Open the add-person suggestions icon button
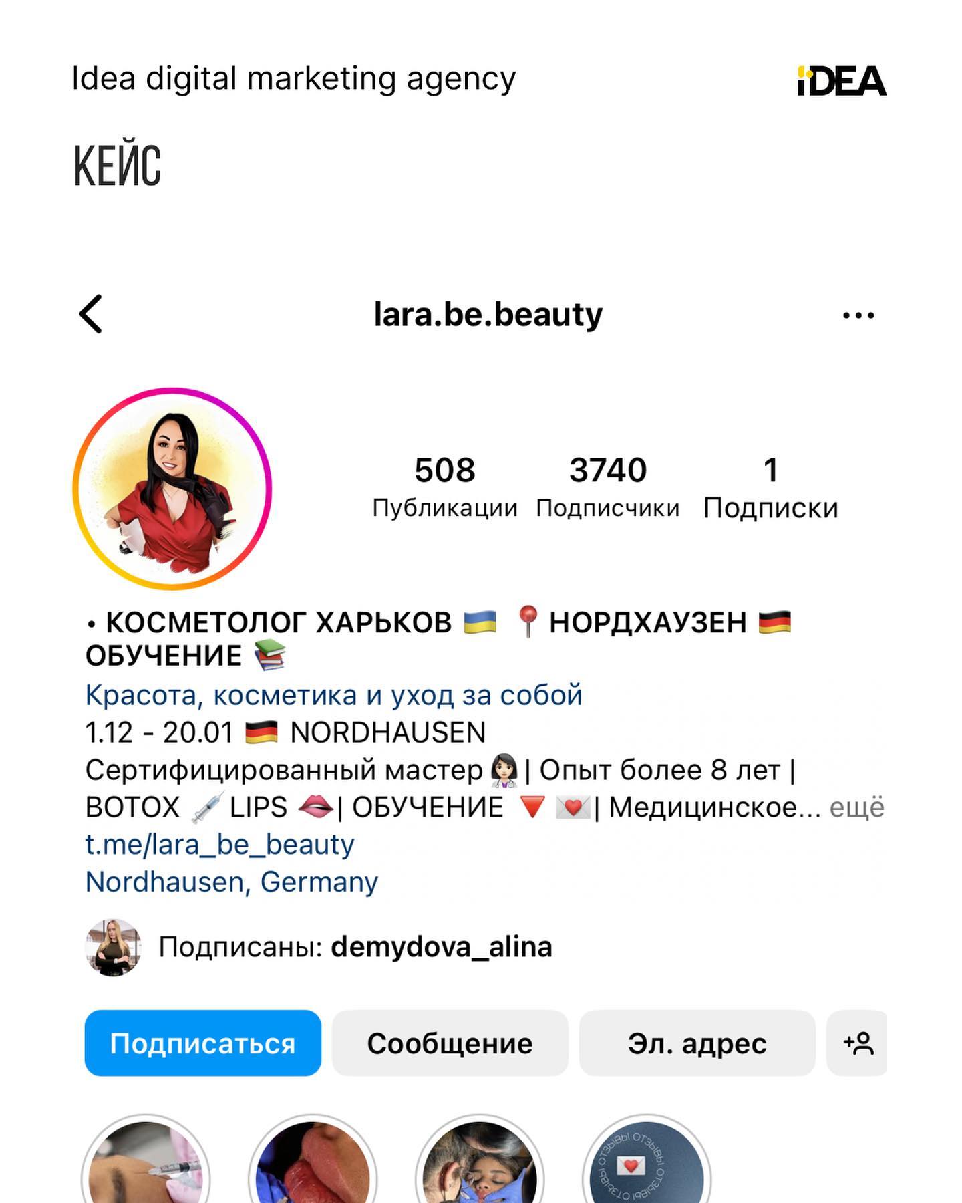Screen dimensions: 962x1203 857,1043
